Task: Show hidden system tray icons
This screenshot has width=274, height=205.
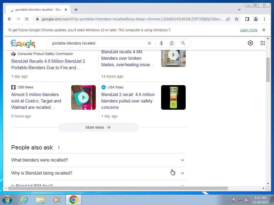Action: click(227, 200)
